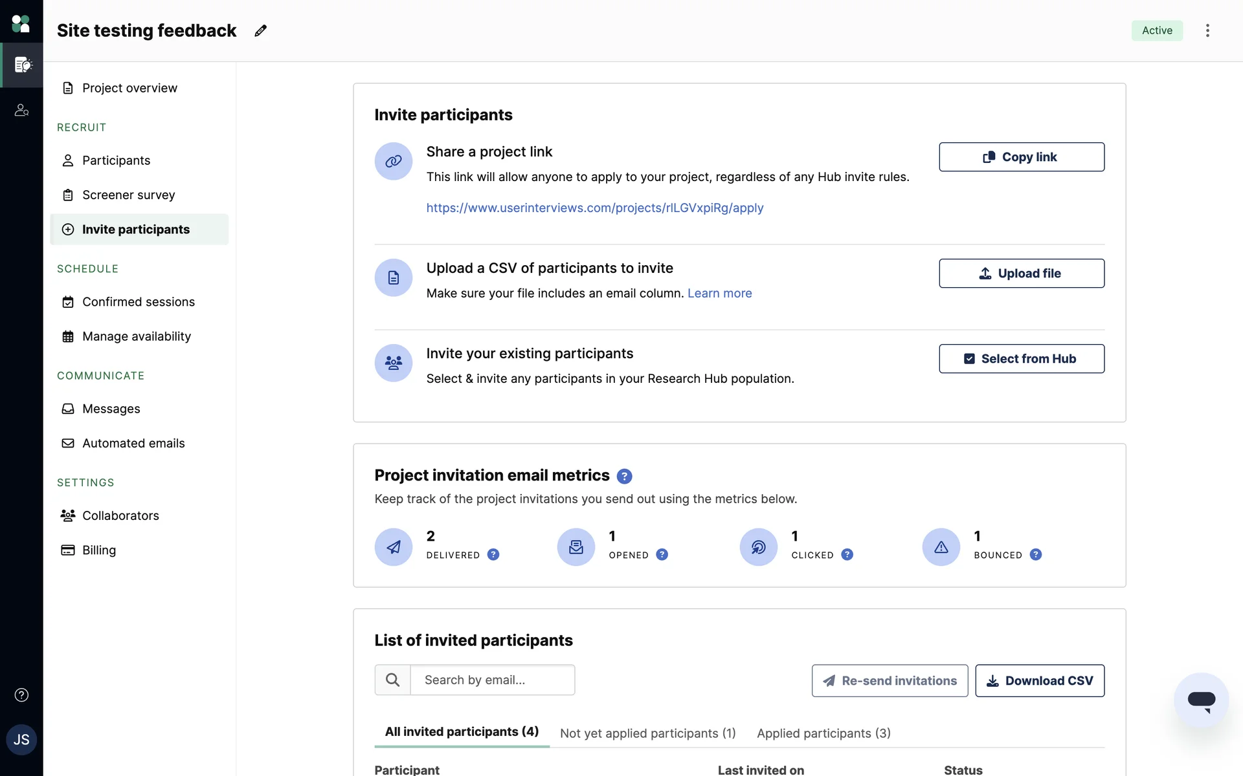Switch to Applied participants tab
Viewport: 1243px width, 776px height.
pos(823,733)
